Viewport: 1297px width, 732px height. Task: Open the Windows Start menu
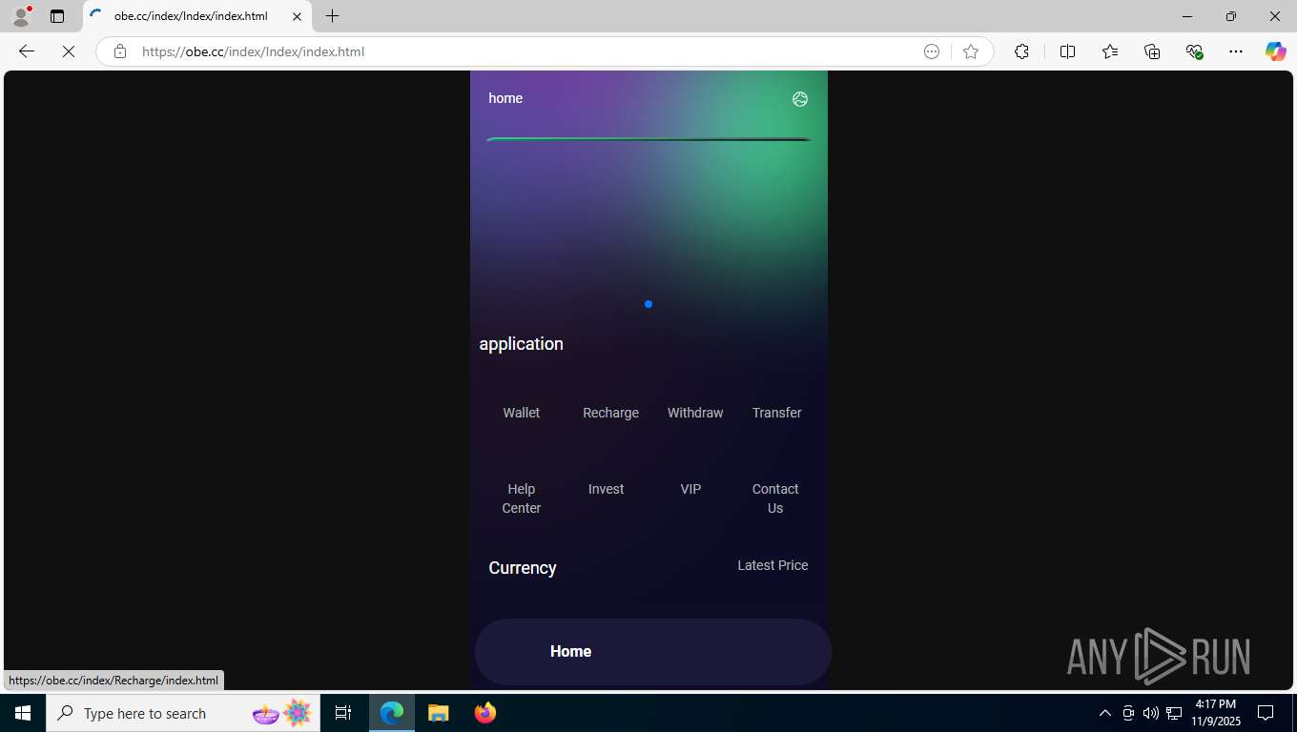pyautogui.click(x=23, y=713)
